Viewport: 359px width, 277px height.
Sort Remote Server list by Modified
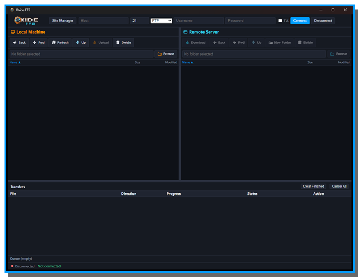click(344, 62)
